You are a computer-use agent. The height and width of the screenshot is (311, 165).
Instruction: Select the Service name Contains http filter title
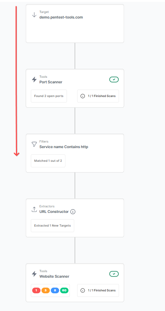click(64, 147)
